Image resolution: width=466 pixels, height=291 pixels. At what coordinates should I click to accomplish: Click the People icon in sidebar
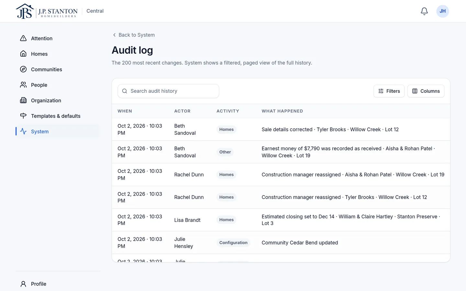point(23,85)
